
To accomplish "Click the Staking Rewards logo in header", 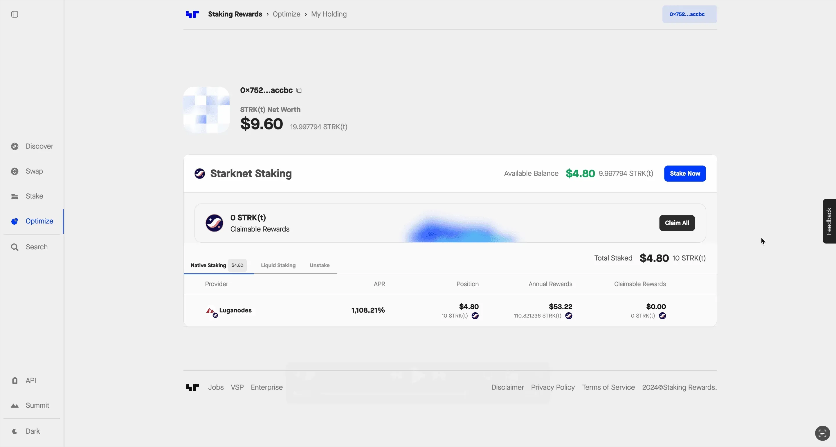I will (192, 14).
